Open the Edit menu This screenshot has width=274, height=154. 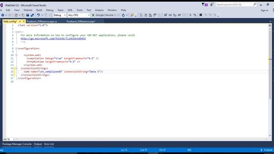click(x=8, y=10)
